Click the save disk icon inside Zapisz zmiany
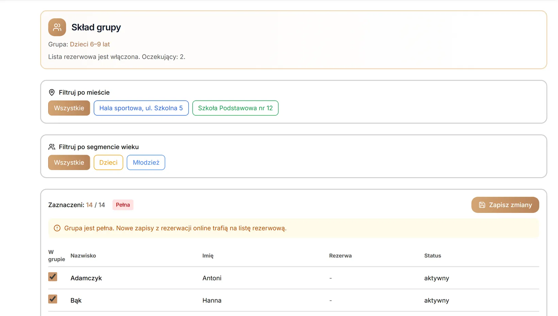 click(x=482, y=205)
